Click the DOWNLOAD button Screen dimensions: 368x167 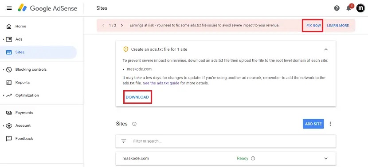click(x=137, y=97)
